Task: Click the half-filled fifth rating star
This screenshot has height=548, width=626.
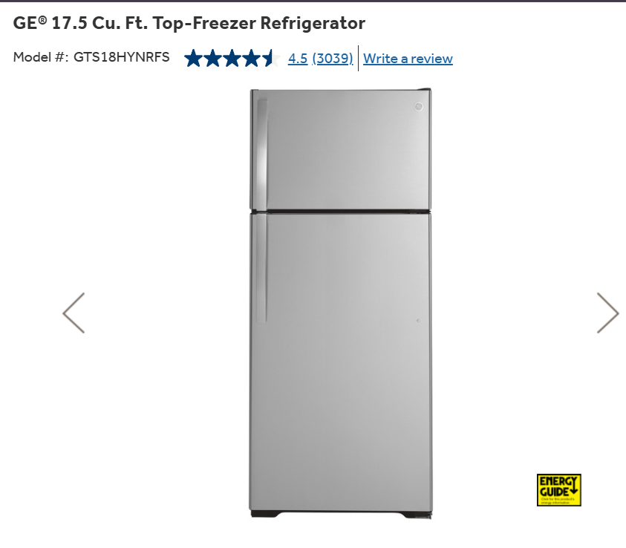Action: [271, 58]
